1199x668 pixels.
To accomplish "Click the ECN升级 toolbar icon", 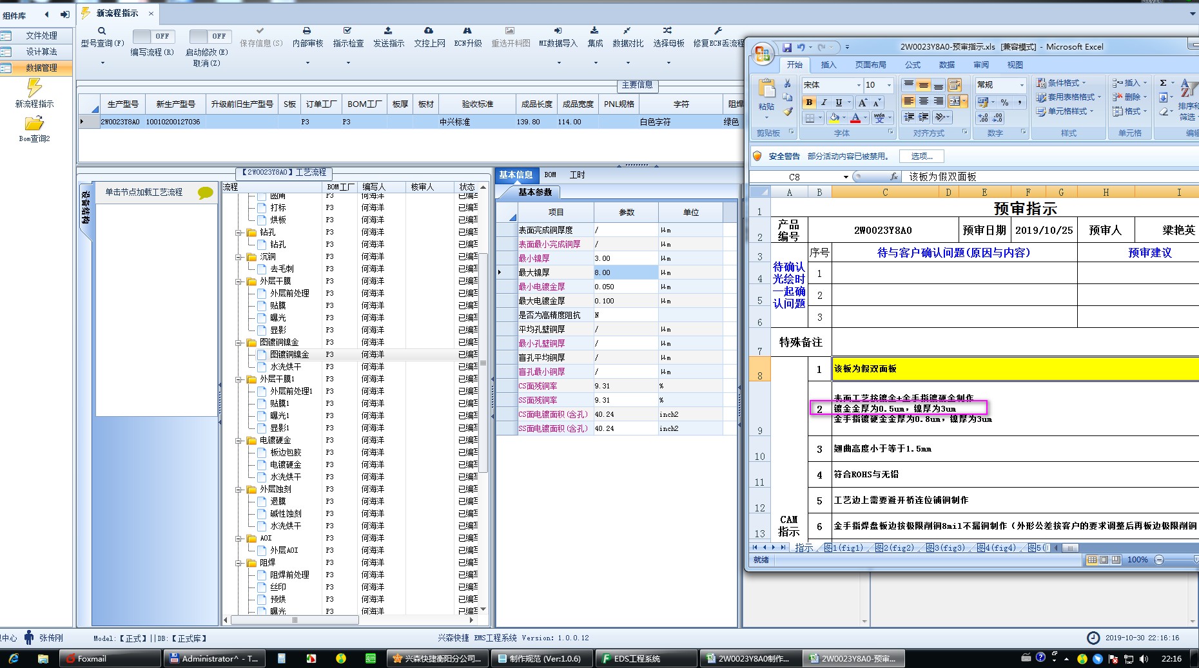I will pos(467,31).
